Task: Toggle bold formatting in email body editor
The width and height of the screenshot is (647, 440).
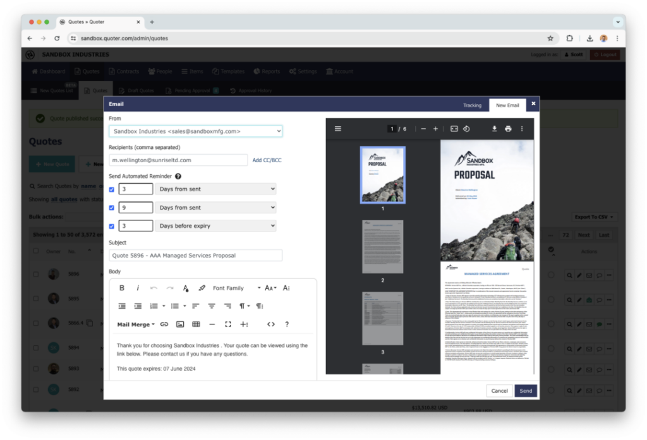Action: pyautogui.click(x=122, y=288)
